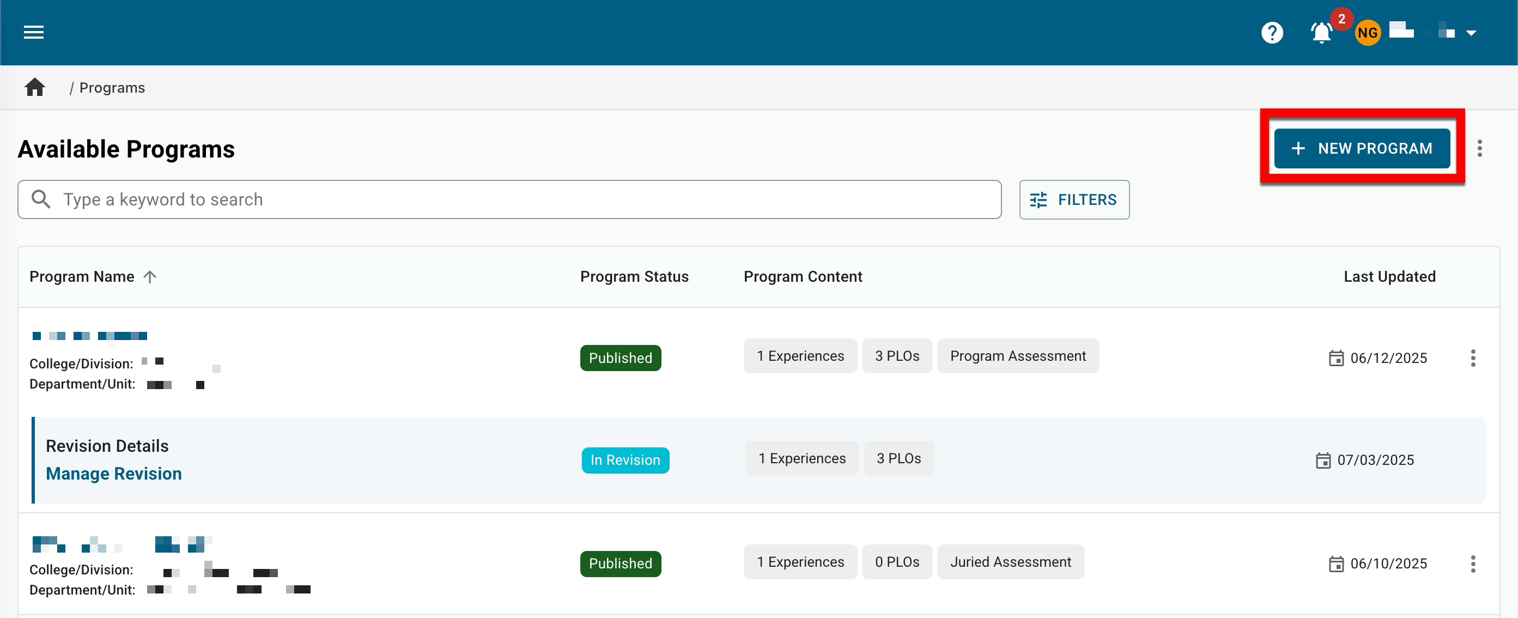Click the Program Assessment chip
The height and width of the screenshot is (618, 1518).
tap(1017, 356)
